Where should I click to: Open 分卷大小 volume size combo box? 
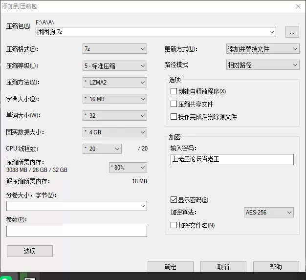pos(77,206)
